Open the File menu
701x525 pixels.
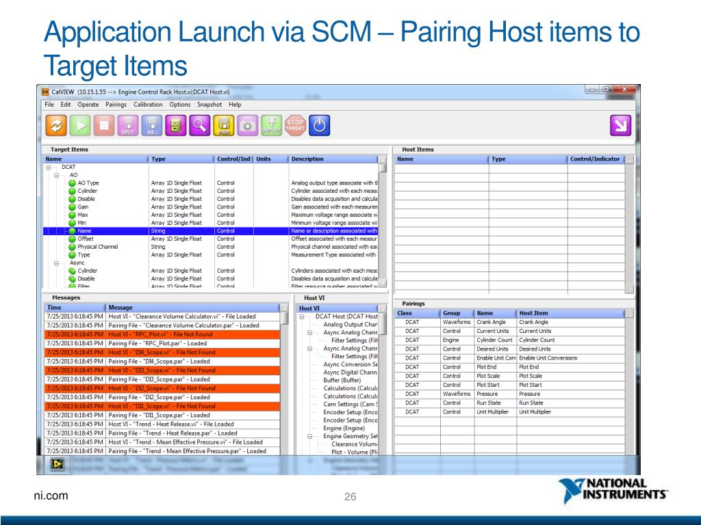click(x=49, y=105)
